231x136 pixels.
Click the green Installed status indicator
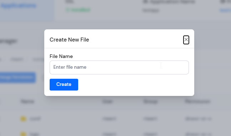tap(78, 10)
